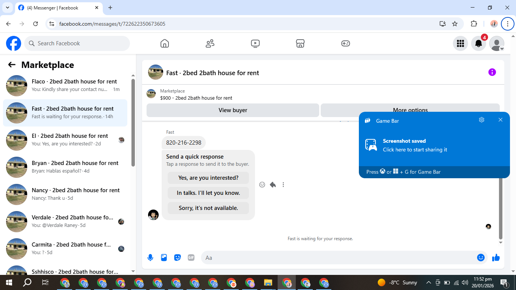Send 'Sorry, it's not available.' response
This screenshot has height=290, width=516.
click(x=209, y=208)
